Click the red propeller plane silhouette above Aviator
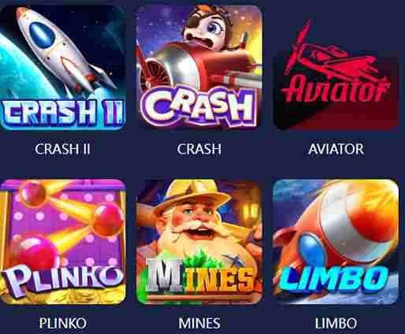405x334 pixels. (x=333, y=54)
